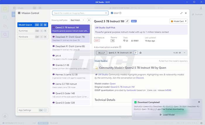Select DeepSeek R1 Distill (Llama 8B)
Screen dimensions: 205x125
pos(71,48)
